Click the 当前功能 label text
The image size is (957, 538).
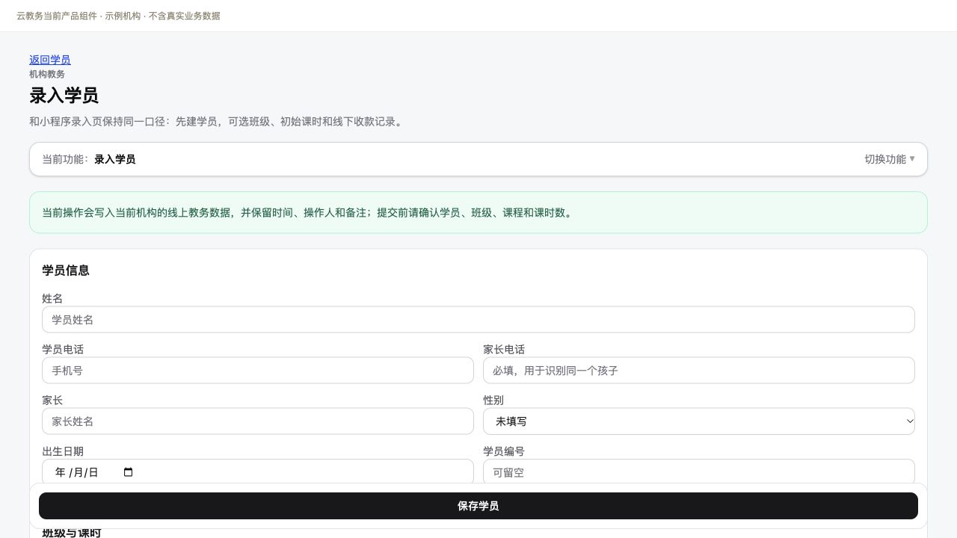click(65, 159)
